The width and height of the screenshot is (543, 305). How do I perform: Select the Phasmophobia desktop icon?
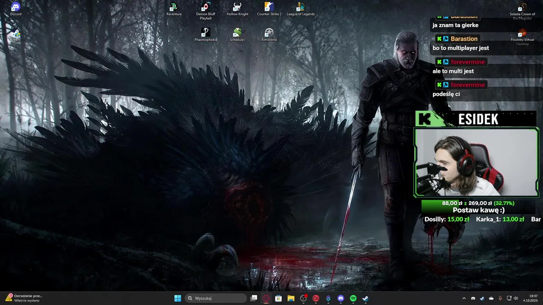[x=206, y=35]
